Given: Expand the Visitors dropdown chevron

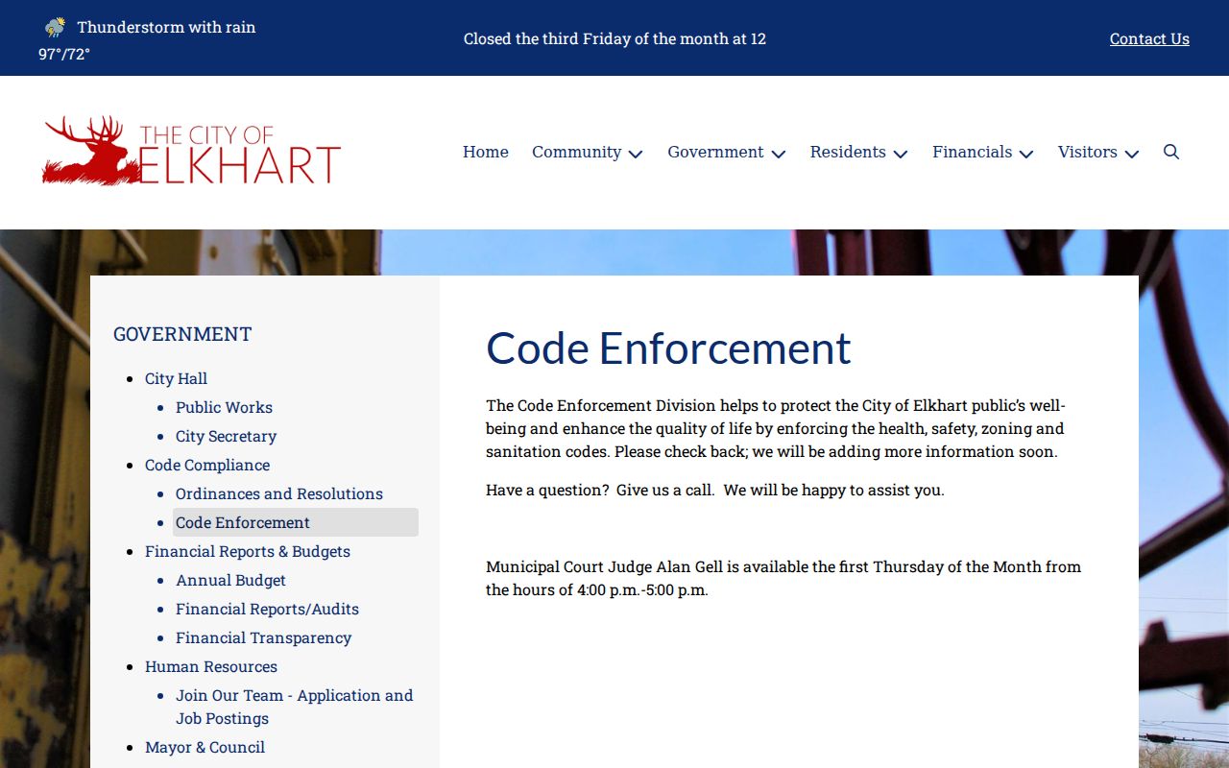Looking at the screenshot, I should click(x=1132, y=154).
